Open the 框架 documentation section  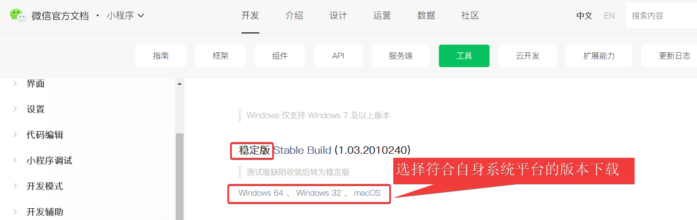point(220,56)
